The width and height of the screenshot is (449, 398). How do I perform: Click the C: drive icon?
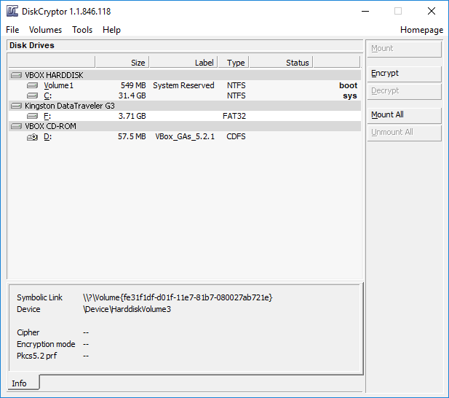tap(32, 95)
